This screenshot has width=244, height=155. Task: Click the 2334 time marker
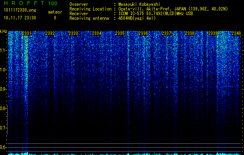[97, 33]
